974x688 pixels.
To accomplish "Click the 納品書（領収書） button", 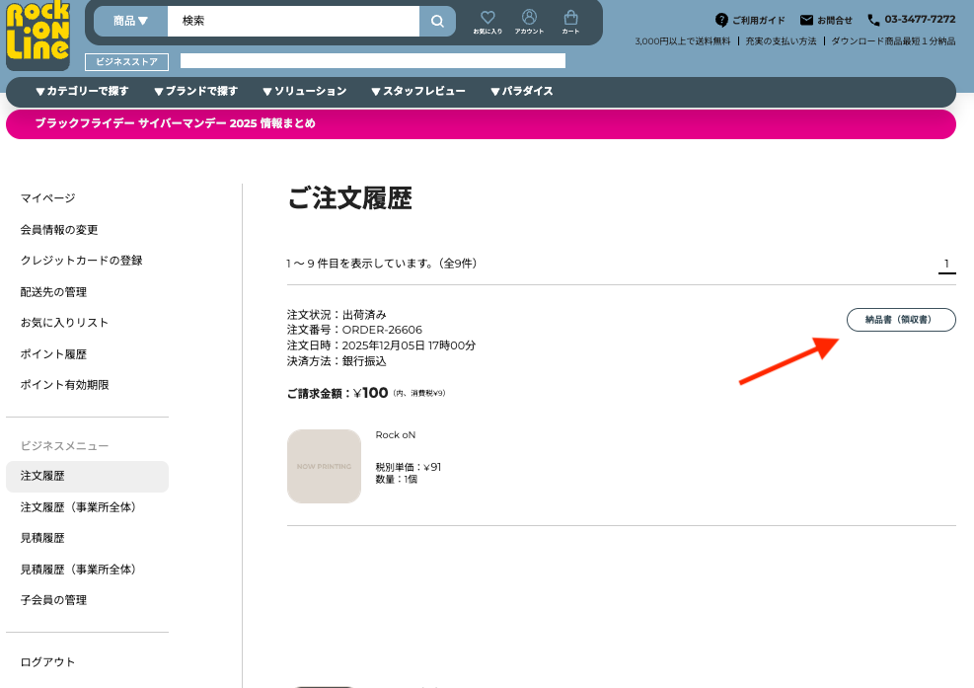I will 901,320.
